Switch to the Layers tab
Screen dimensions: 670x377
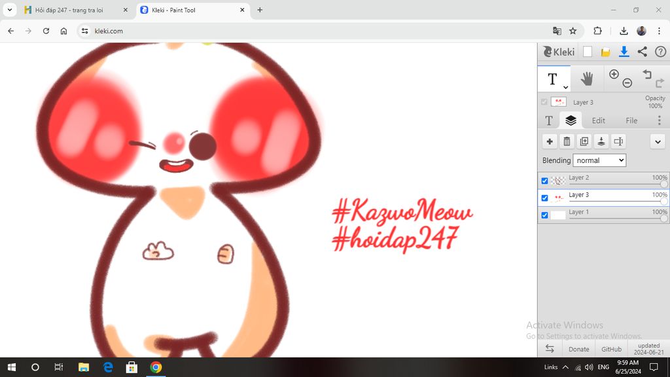click(571, 120)
